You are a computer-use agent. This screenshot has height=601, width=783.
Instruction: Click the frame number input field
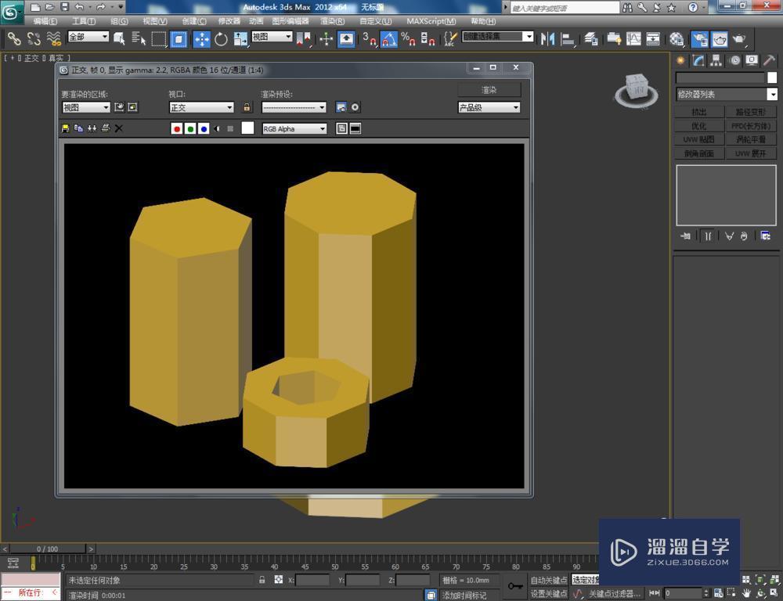pyautogui.click(x=681, y=592)
